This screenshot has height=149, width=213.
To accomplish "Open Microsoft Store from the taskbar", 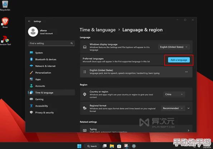I will point(119,146).
